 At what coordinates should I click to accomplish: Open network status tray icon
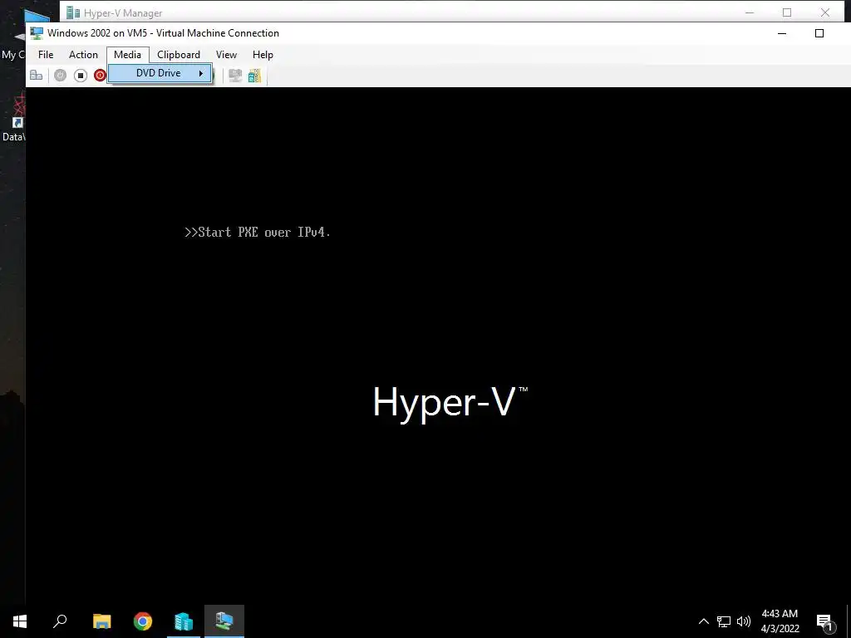pyautogui.click(x=724, y=621)
